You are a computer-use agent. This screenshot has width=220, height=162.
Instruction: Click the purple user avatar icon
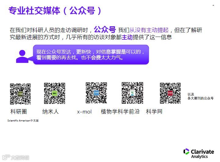pyautogui.click(x=22, y=56)
